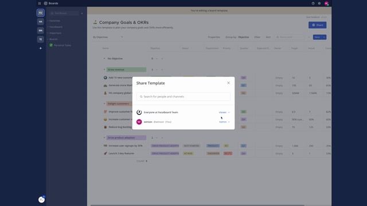Open the Group by Objective menu
367x206 pixels.
pos(237,37)
